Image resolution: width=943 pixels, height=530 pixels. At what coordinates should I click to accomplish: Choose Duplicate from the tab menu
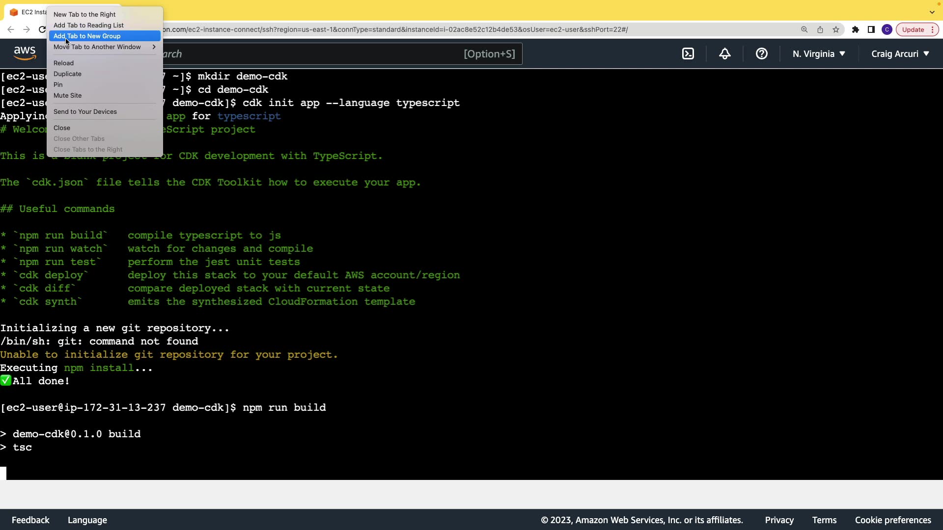pyautogui.click(x=67, y=74)
